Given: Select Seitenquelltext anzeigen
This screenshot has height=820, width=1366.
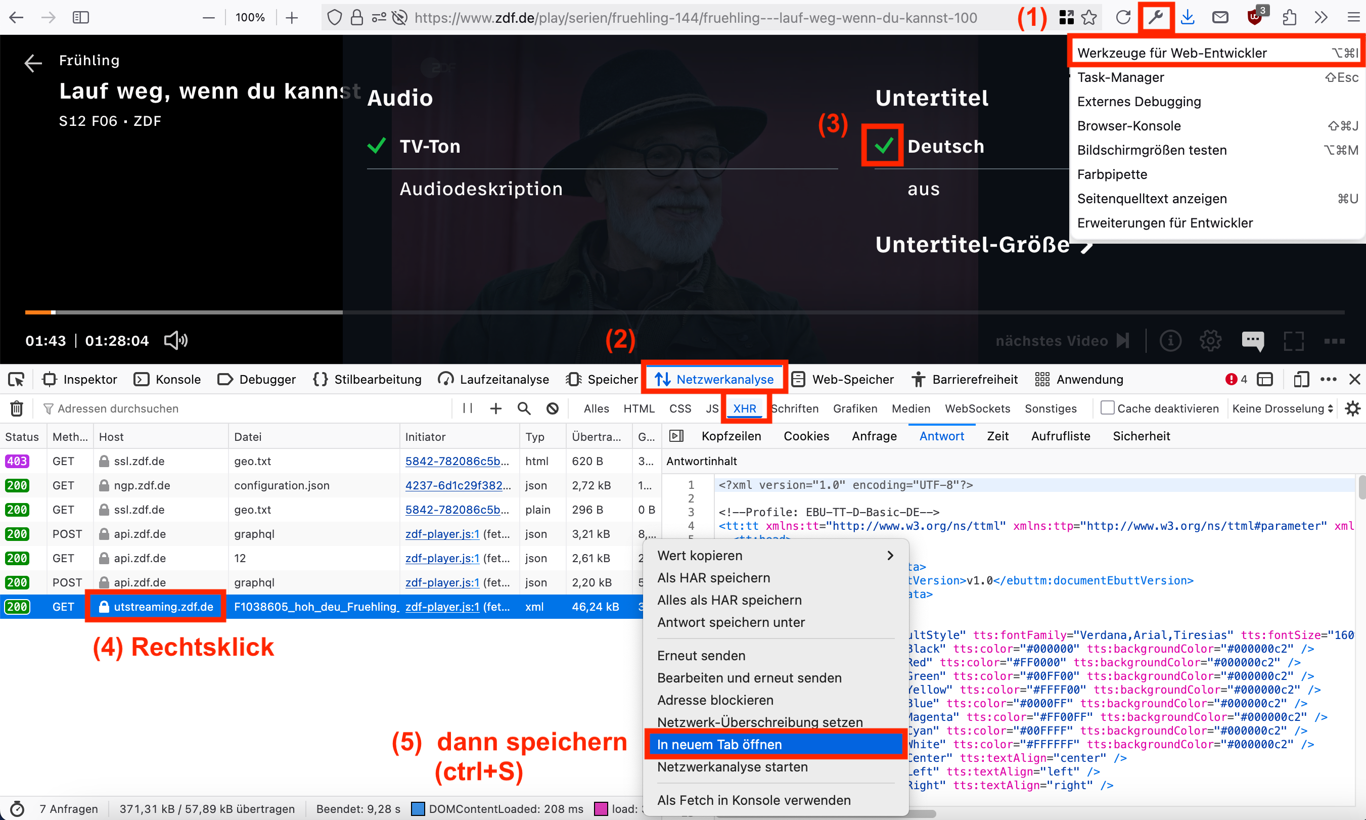Looking at the screenshot, I should click(x=1217, y=198).
